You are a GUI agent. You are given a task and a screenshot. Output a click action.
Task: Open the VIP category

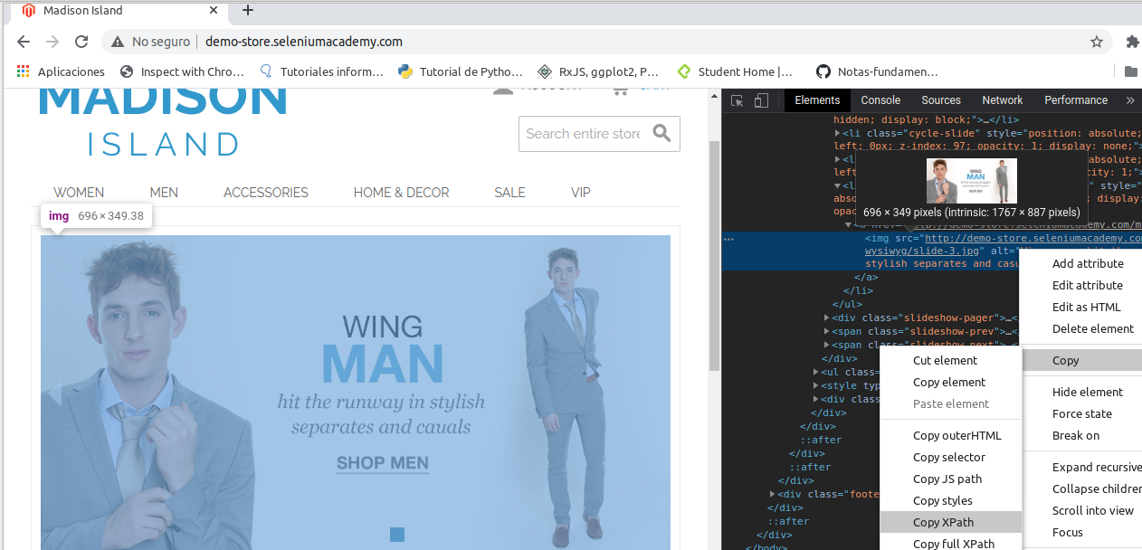click(581, 193)
